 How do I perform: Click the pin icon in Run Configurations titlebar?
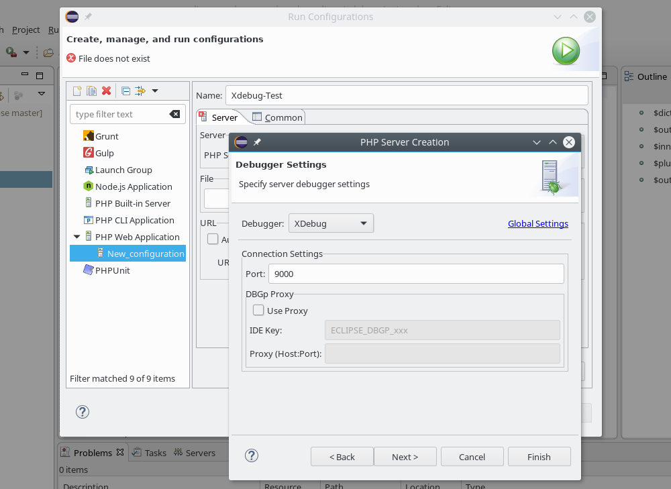(x=88, y=17)
